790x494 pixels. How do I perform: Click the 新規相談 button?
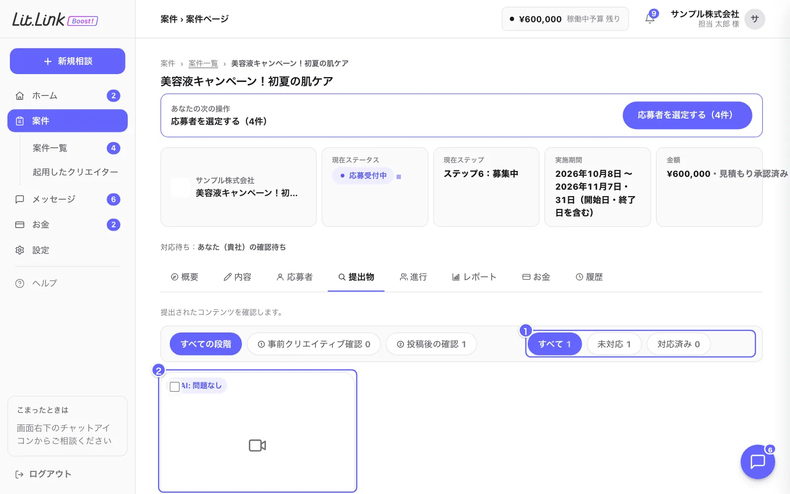[68, 61]
